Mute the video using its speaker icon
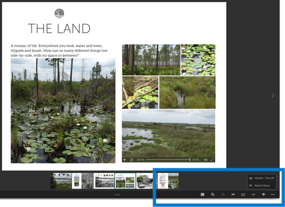285x207 pixels. pyautogui.click(x=206, y=160)
